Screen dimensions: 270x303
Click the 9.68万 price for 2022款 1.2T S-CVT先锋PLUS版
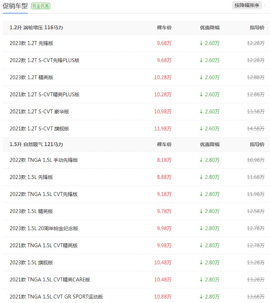(164, 60)
